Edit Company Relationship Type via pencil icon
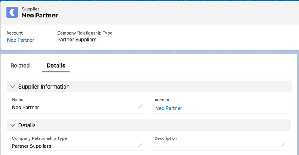The height and width of the screenshot is (155, 299). (141, 145)
